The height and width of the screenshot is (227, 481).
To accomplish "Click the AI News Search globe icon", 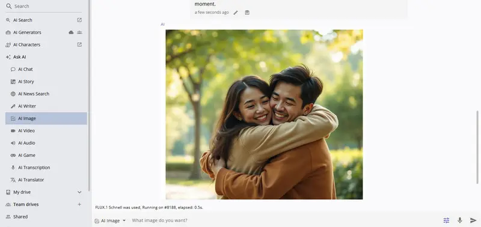I will coord(13,94).
